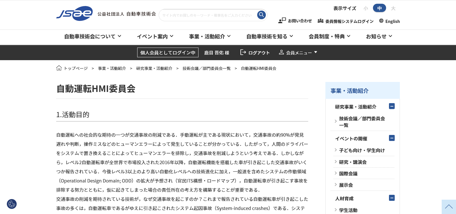The height and width of the screenshot is (214, 456).
Task: Click the scroll-to-top arrow button
Action: 449,207
